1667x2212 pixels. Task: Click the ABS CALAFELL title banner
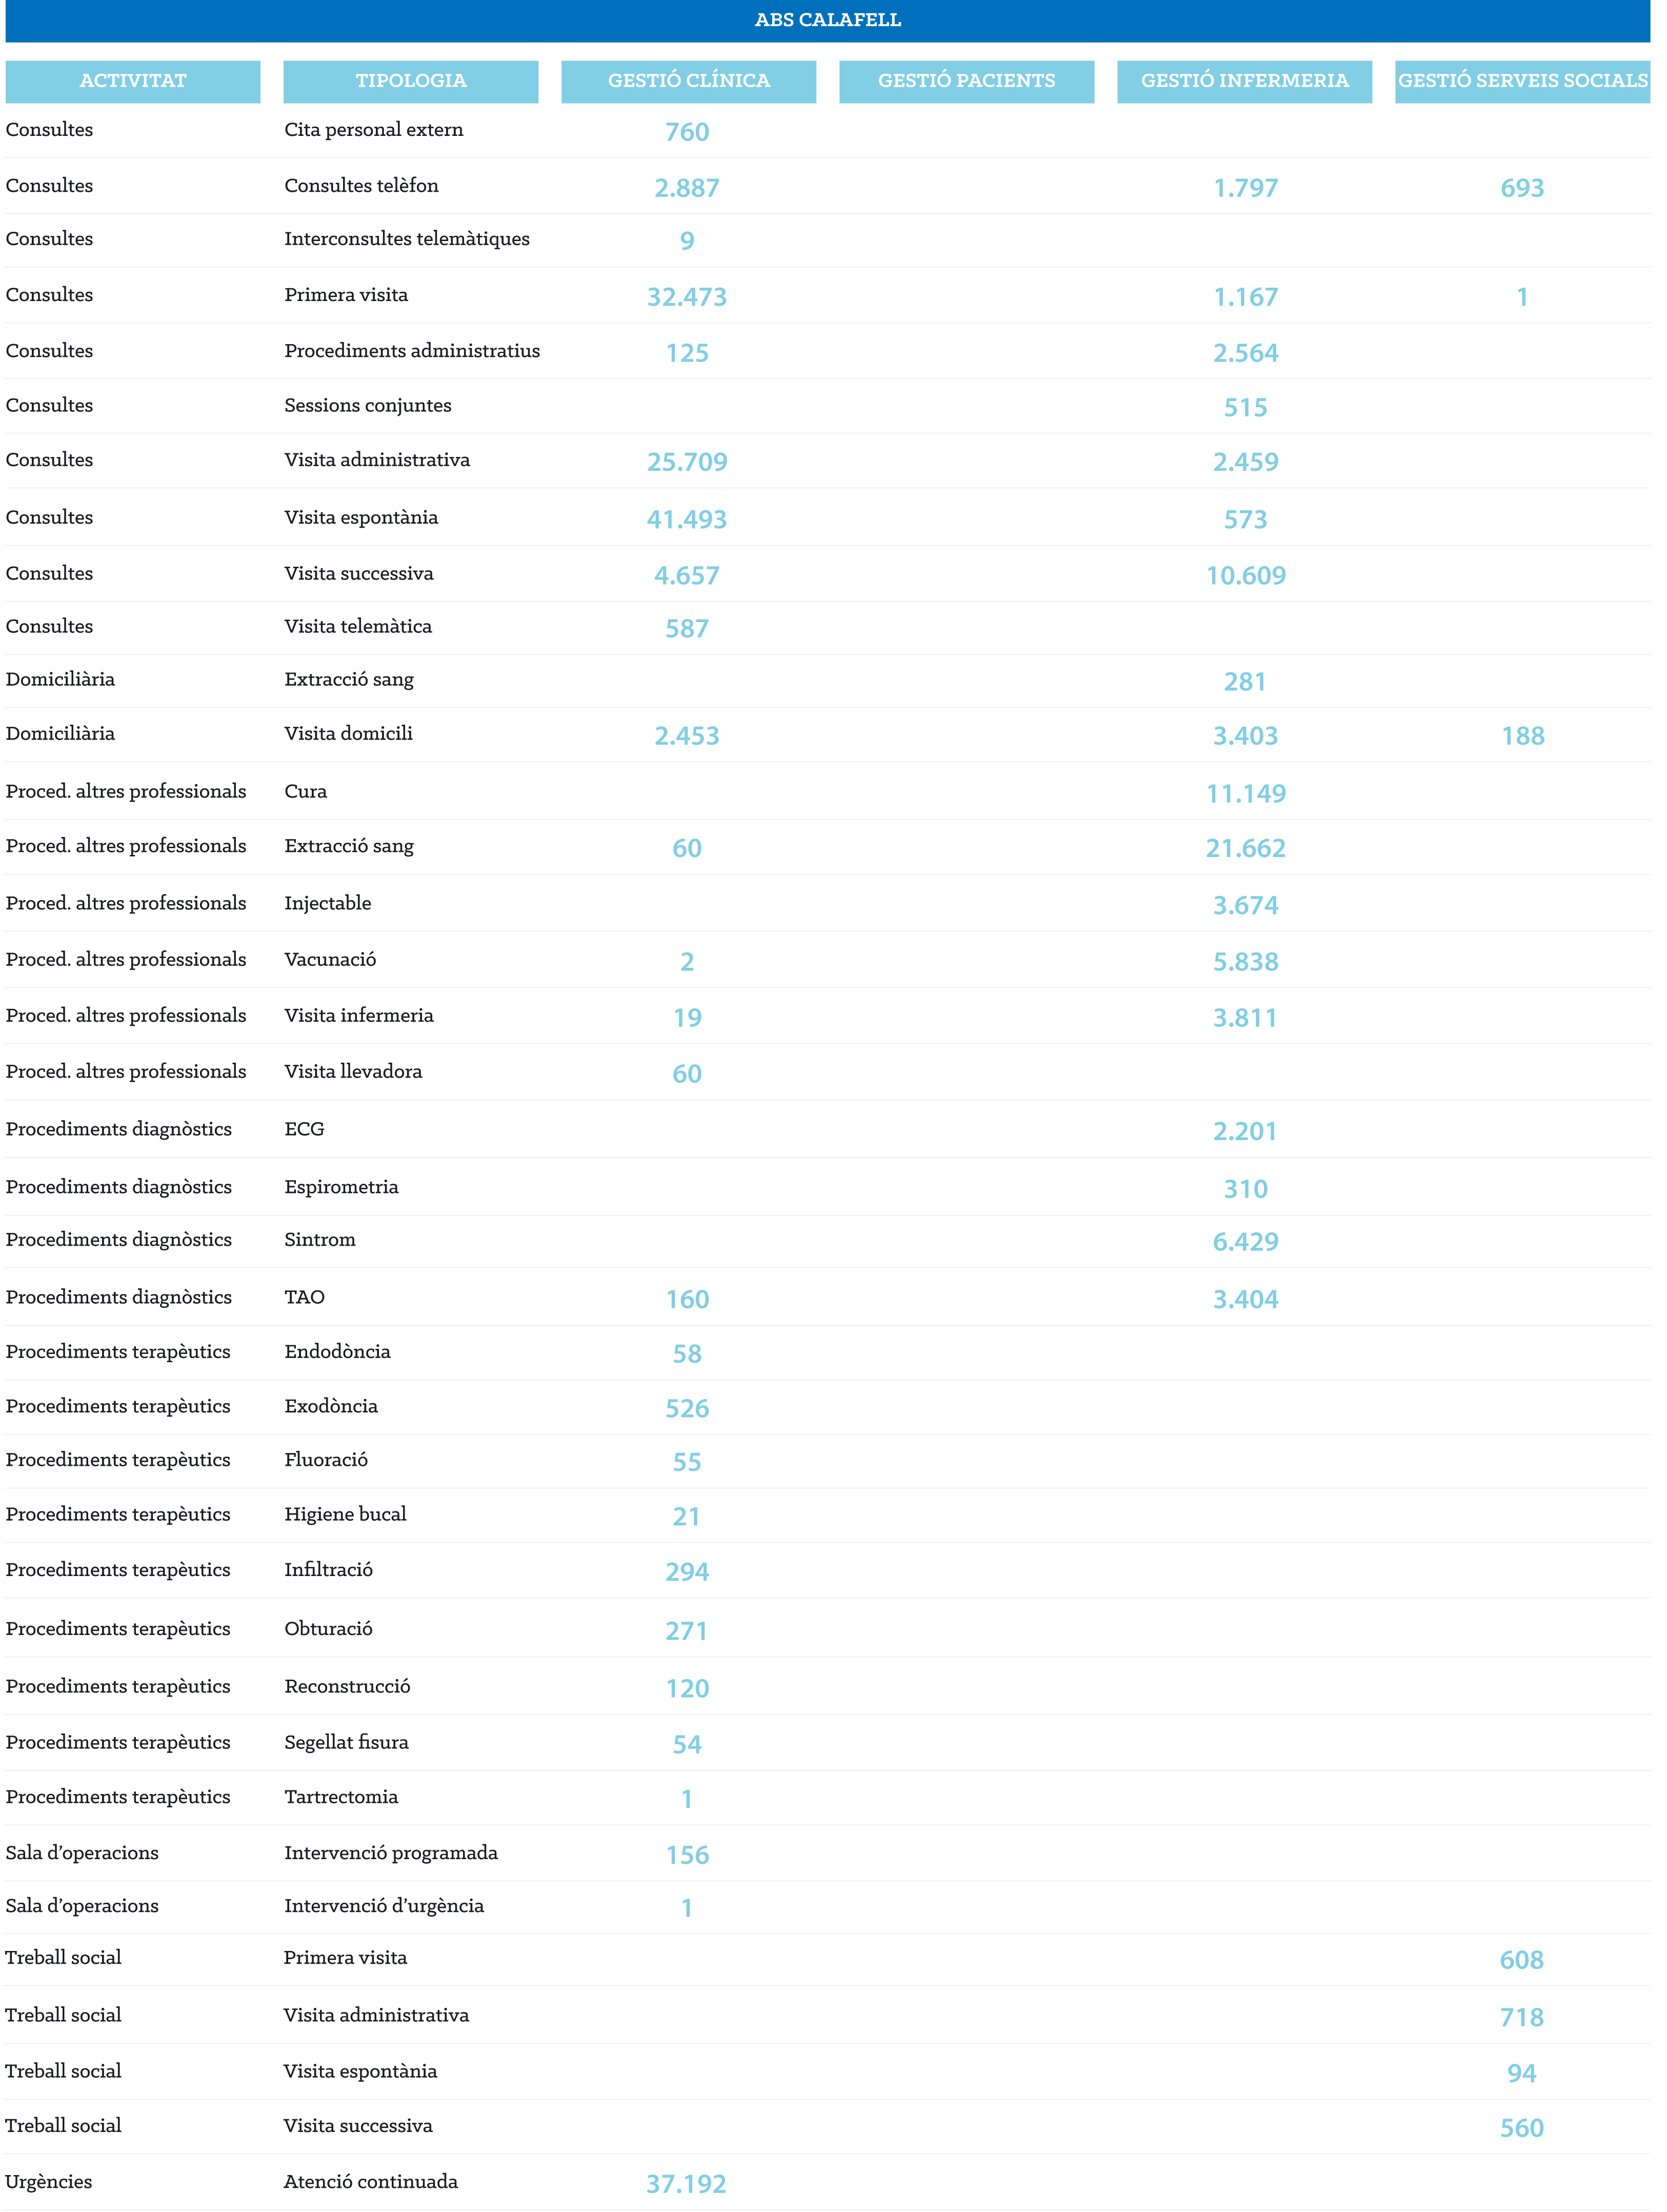(x=827, y=20)
